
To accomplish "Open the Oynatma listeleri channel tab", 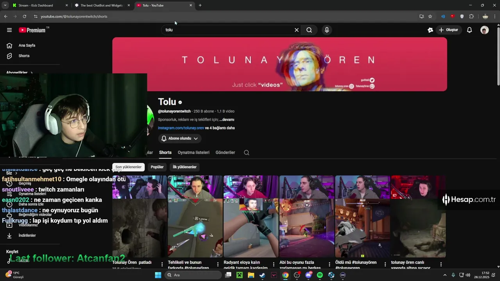I will [193, 153].
